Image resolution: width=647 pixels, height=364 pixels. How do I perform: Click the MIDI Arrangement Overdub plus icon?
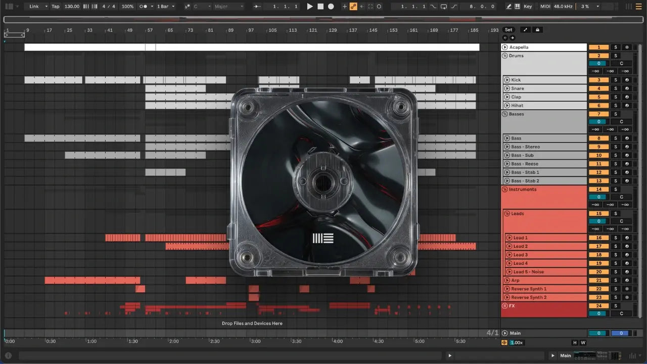[x=345, y=7]
